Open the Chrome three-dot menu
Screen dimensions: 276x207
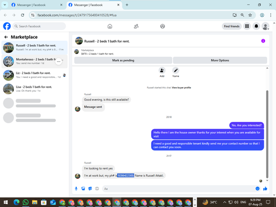point(270,15)
